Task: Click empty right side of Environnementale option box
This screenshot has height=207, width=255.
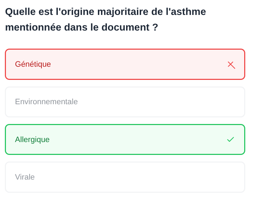Action: coord(209,102)
